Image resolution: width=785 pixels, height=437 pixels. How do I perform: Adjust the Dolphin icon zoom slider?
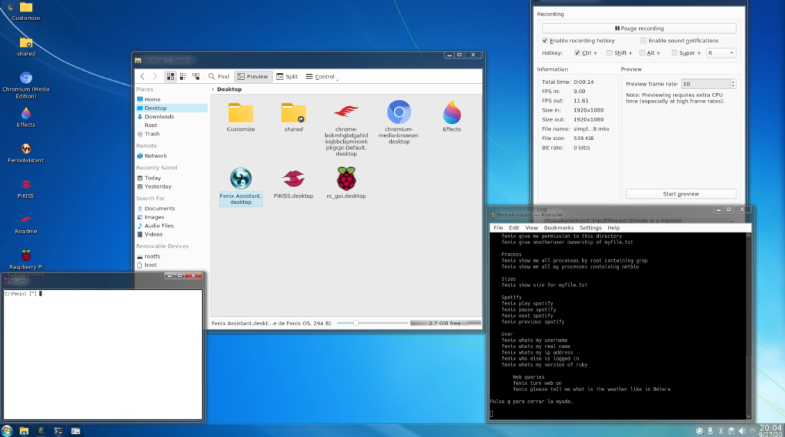pos(356,323)
